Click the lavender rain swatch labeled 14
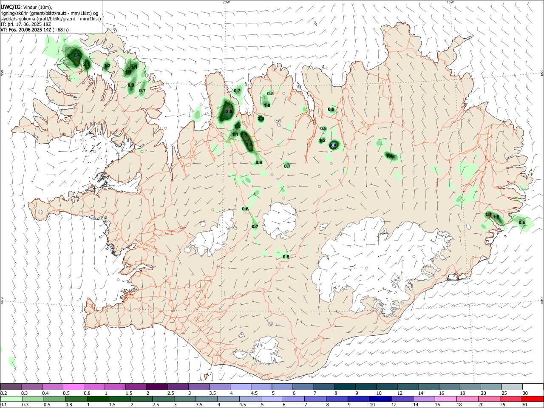This screenshot has height=408, width=544. pos(423,399)
